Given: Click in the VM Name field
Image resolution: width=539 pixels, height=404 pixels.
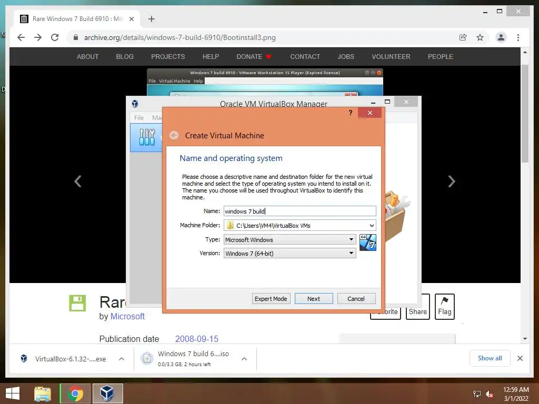Looking at the screenshot, I should pos(300,211).
